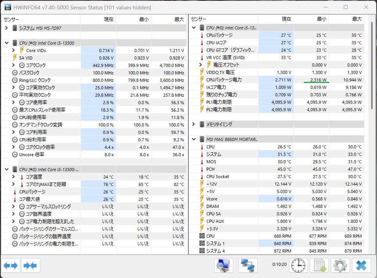The height and width of the screenshot is (278, 377).
Task: Select the CPU AUX voltage row
Action: tap(277, 221)
